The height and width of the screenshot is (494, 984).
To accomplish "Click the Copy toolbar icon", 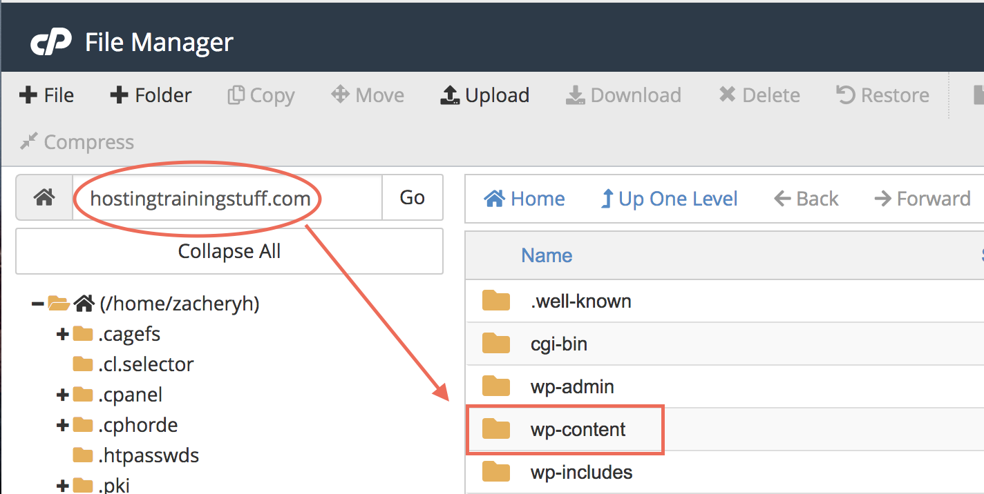I will pos(236,95).
